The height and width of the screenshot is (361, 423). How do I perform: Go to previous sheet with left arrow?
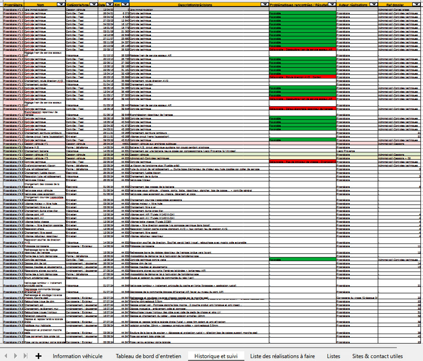click(6, 356)
